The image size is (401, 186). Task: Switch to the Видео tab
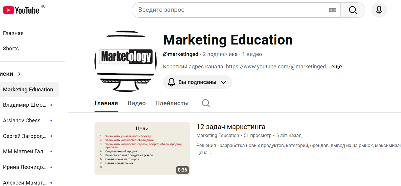(x=136, y=103)
